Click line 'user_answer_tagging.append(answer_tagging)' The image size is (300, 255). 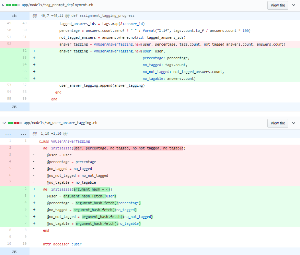click(x=165, y=85)
